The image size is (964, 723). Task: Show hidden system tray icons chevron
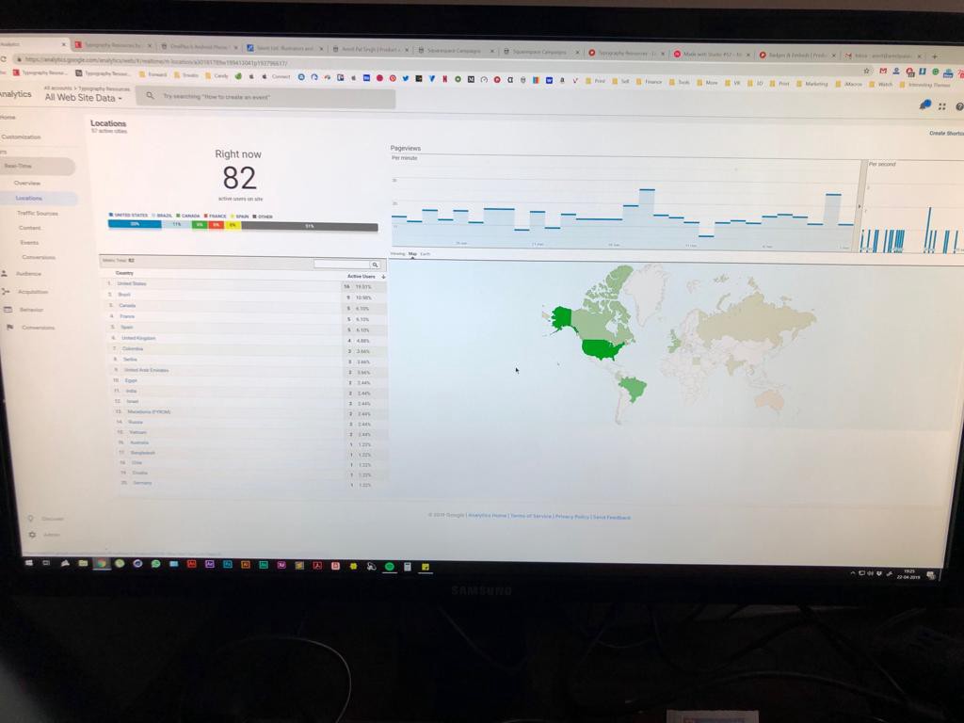point(853,573)
